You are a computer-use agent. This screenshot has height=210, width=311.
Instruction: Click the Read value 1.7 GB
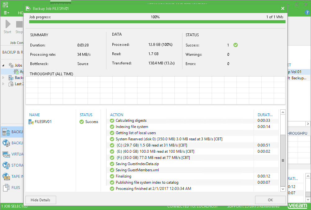[153, 54]
